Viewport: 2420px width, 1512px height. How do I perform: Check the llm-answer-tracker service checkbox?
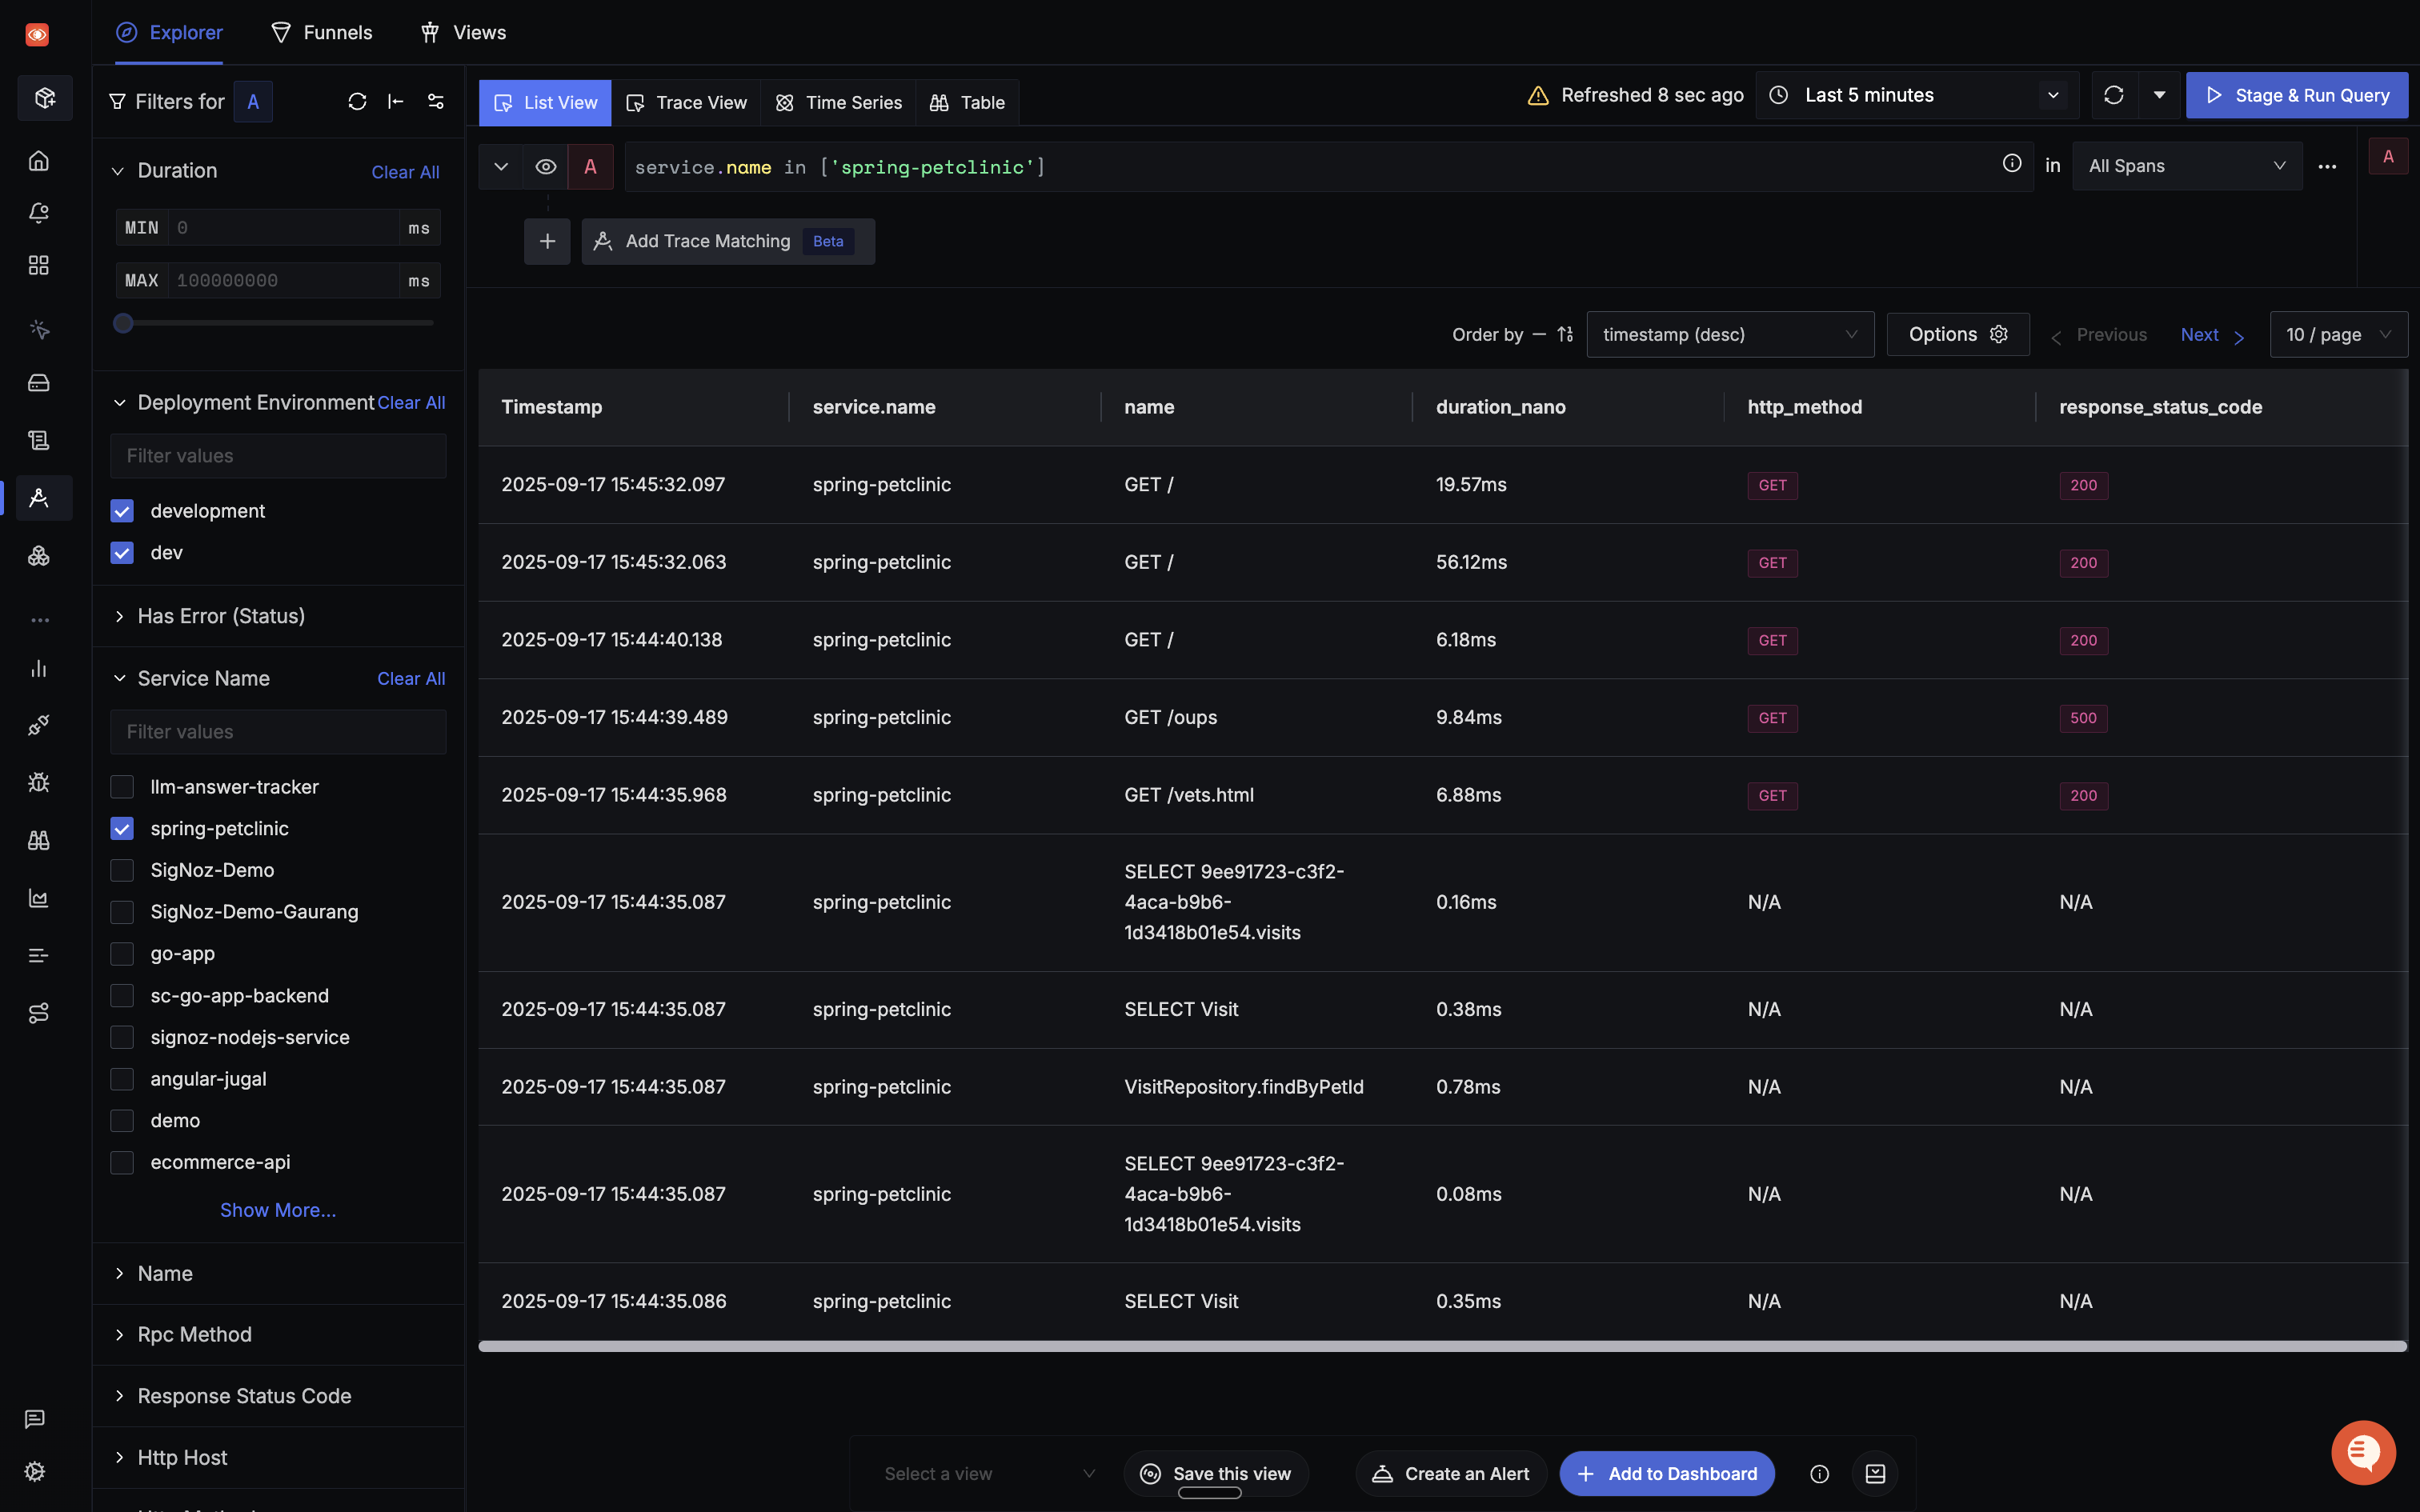click(x=122, y=787)
